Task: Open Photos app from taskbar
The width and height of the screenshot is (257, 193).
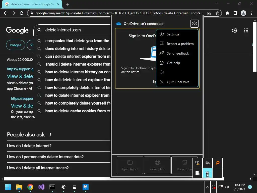Action: [x=74, y=187]
